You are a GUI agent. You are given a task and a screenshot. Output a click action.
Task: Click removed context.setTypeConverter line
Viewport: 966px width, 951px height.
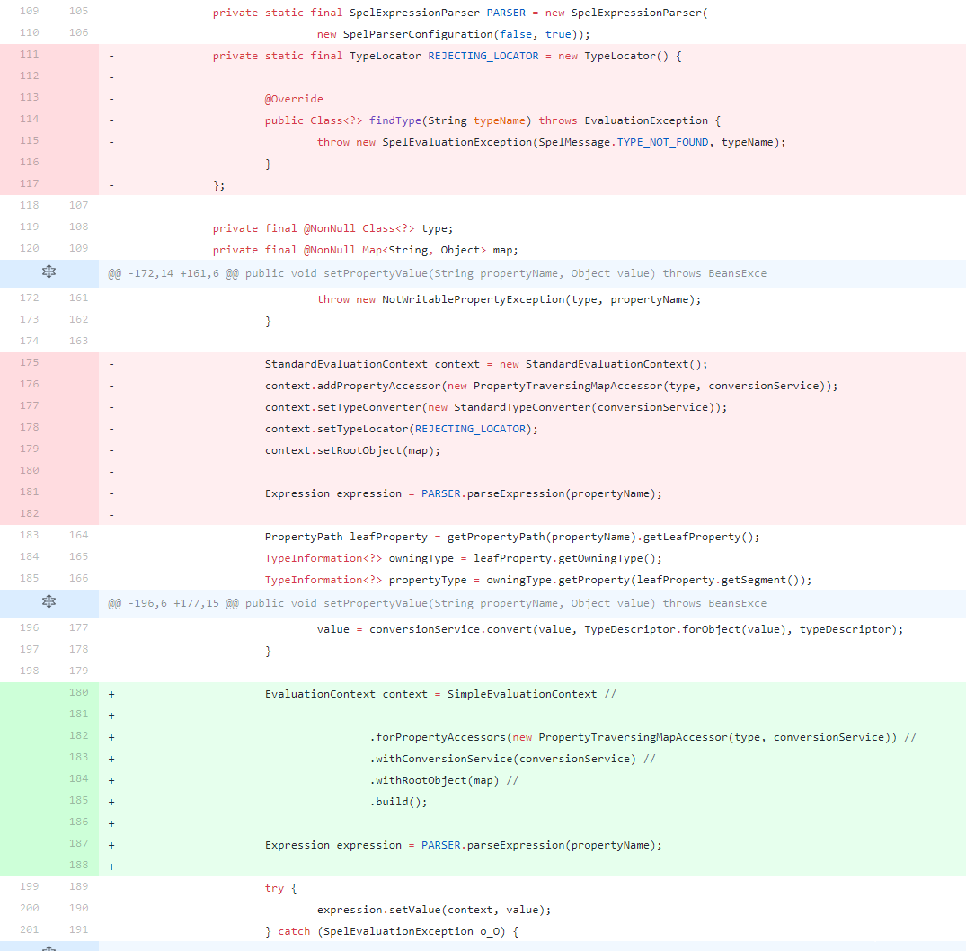[x=496, y=407]
